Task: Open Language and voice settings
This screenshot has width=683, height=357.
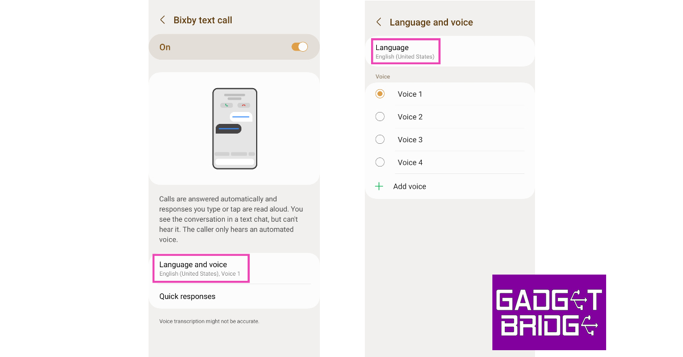Action: (x=200, y=268)
